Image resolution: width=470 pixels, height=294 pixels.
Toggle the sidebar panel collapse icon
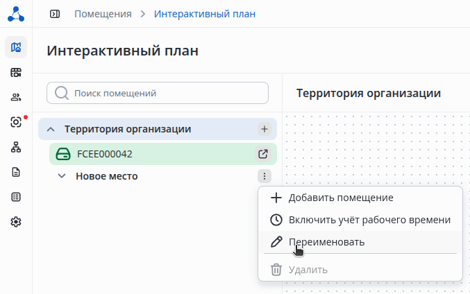[x=55, y=14]
